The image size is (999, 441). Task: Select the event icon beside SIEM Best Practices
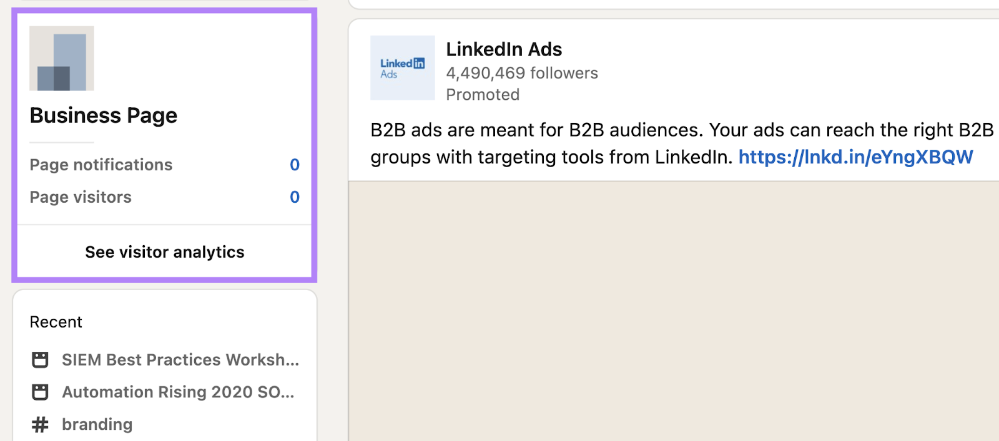[x=40, y=359]
